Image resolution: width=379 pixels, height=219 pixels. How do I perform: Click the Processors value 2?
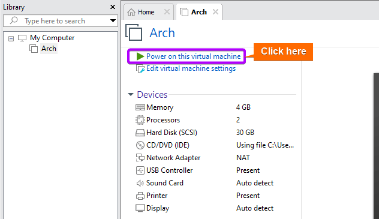pos(238,120)
